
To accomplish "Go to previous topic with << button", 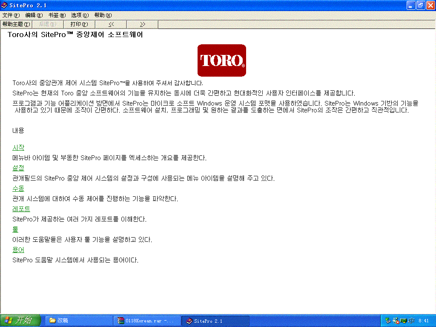I will click(x=111, y=24).
